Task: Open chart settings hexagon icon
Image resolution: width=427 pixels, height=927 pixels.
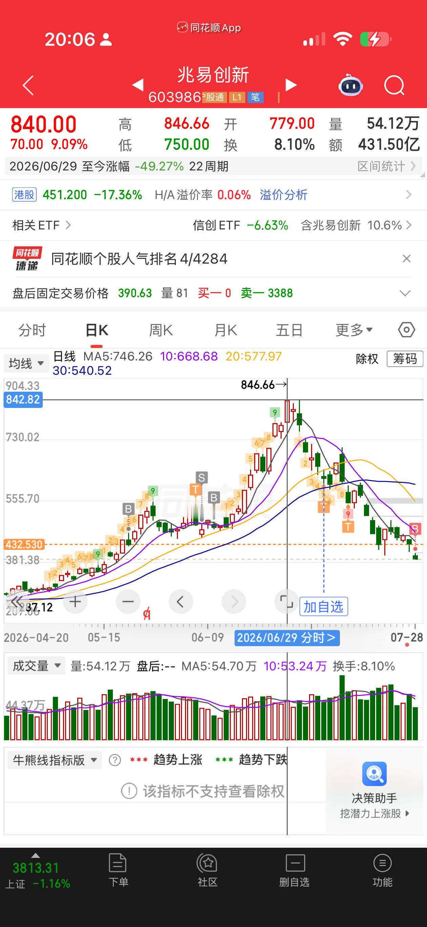Action: point(406,330)
